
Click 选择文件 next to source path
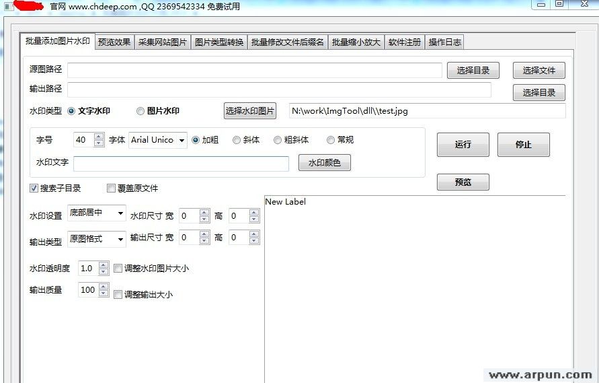pos(538,71)
